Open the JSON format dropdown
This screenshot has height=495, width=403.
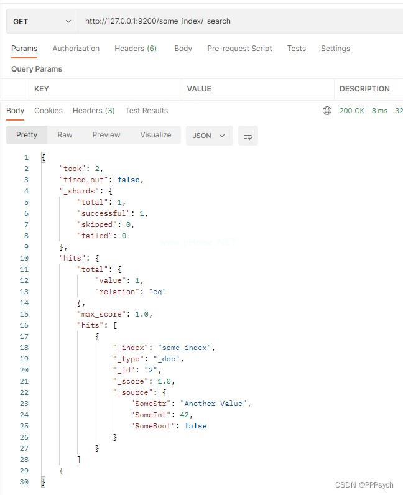(x=209, y=136)
